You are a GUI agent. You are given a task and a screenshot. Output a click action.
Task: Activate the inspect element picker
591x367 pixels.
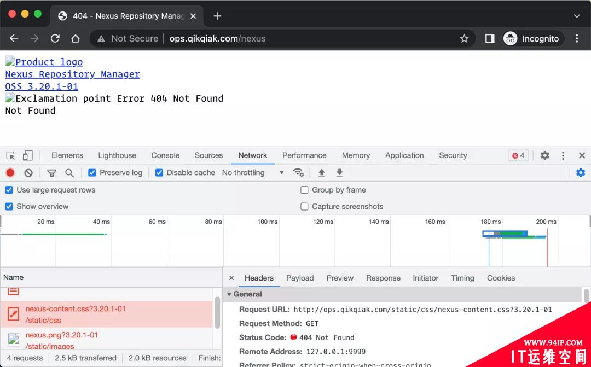tap(10, 155)
